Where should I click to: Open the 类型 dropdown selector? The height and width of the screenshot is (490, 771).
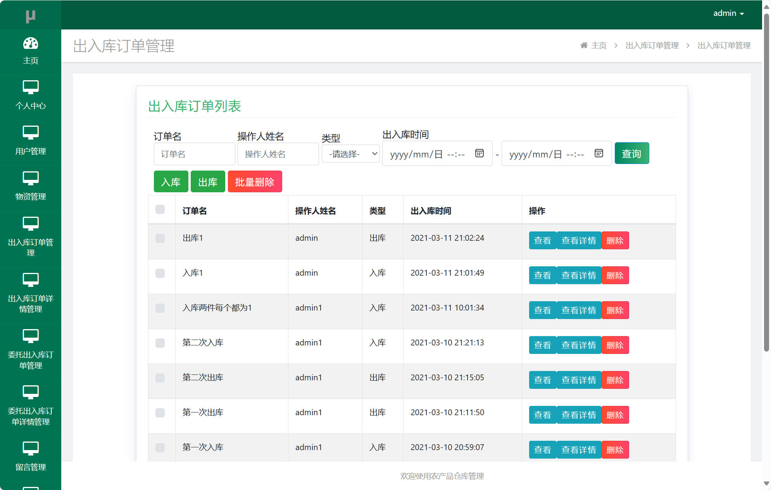(x=350, y=154)
